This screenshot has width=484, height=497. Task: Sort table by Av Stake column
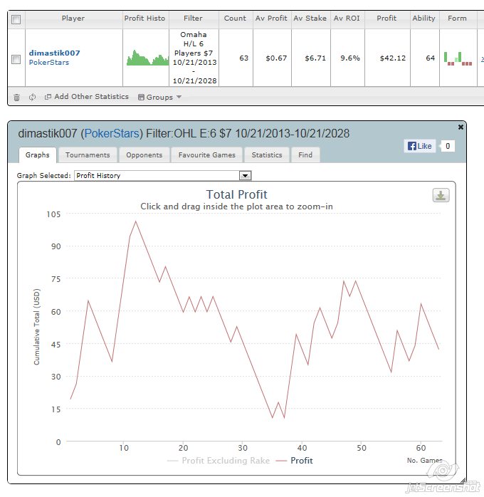(x=310, y=19)
